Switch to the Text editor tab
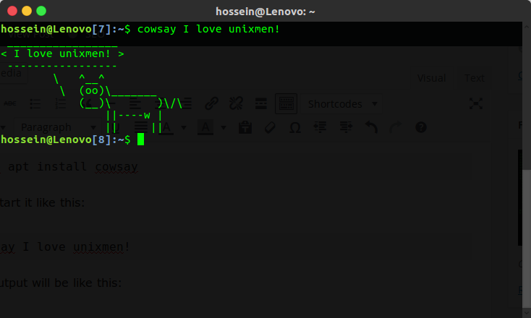 [x=474, y=78]
